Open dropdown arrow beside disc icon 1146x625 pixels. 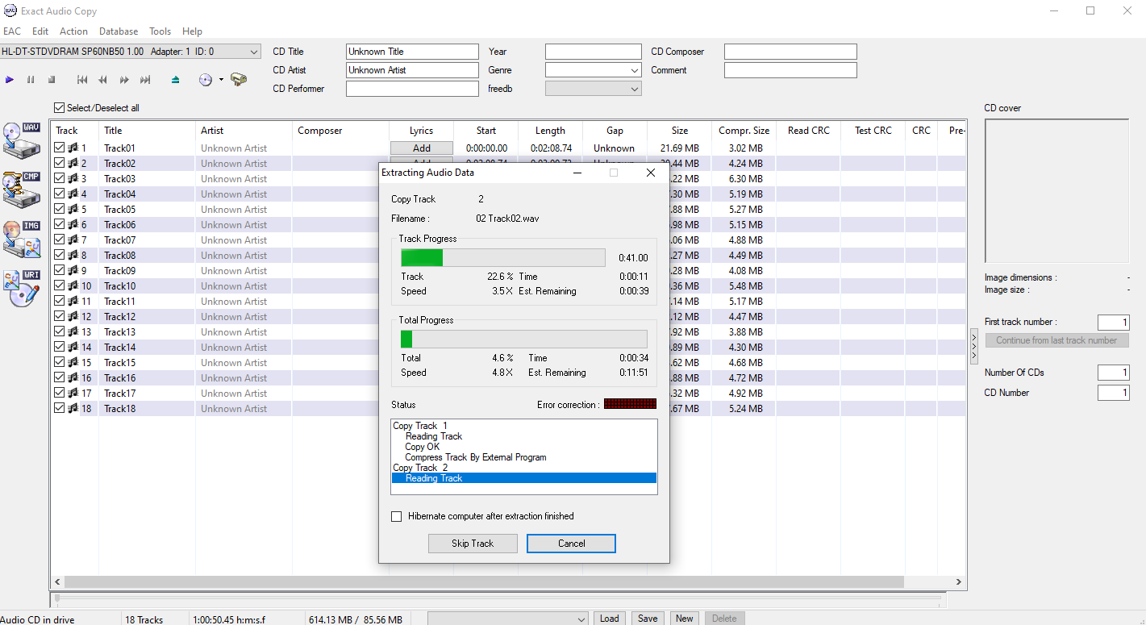221,80
